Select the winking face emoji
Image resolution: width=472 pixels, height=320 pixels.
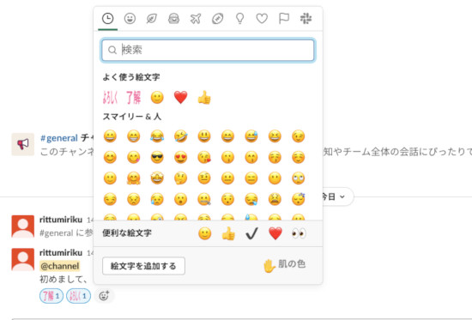click(x=299, y=136)
